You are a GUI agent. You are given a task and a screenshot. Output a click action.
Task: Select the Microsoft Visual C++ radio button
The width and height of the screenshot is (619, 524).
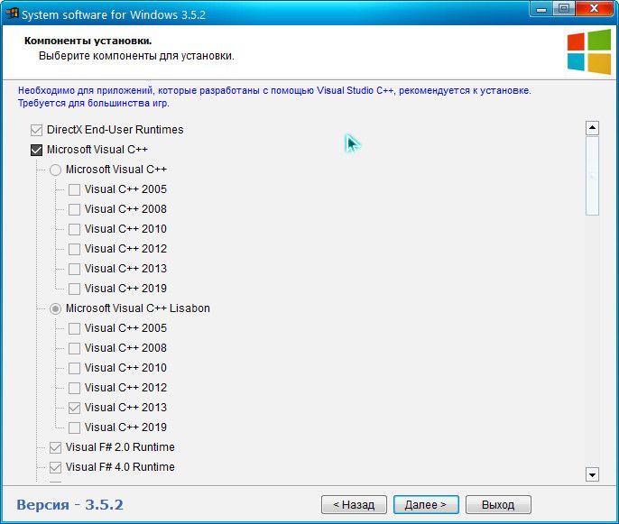click(55, 170)
